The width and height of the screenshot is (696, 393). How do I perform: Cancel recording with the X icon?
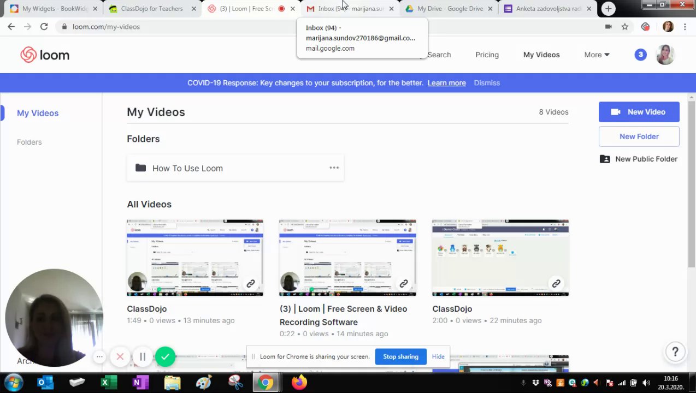[120, 357]
